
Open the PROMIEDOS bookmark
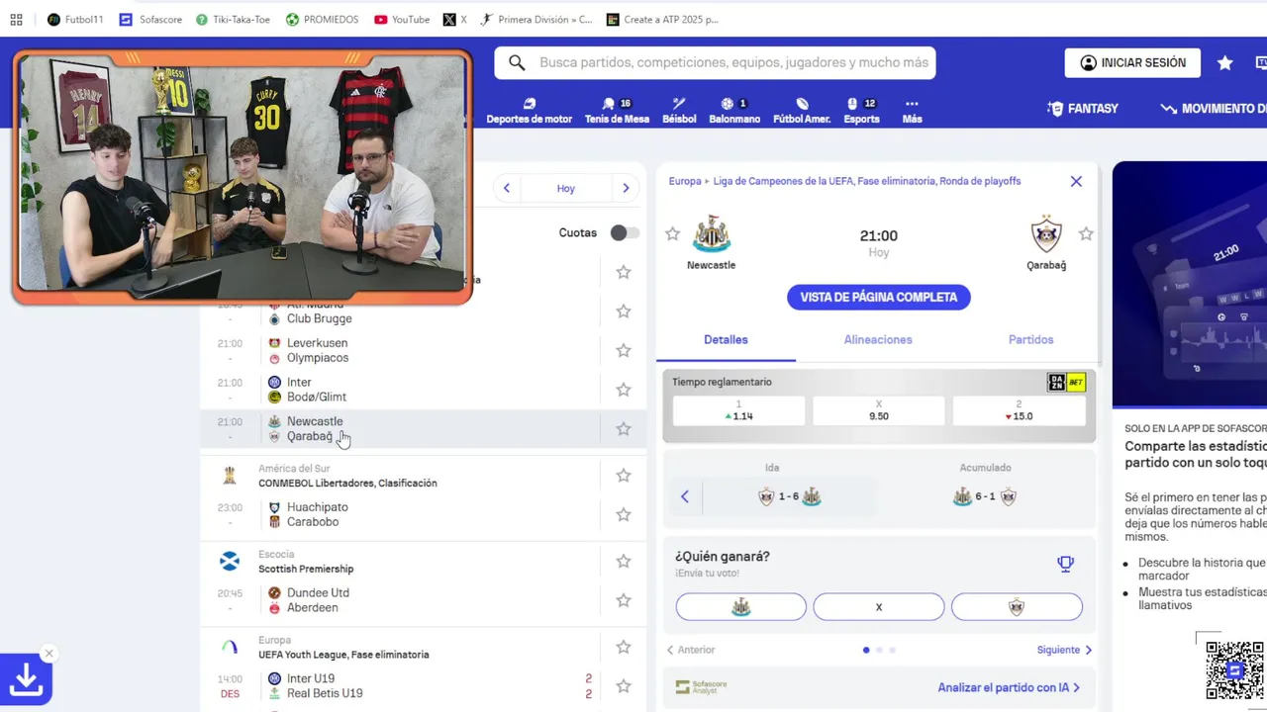322,19
